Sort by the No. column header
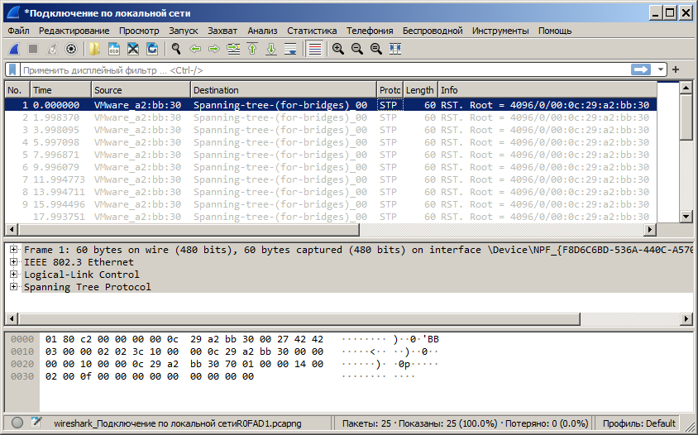 click(17, 90)
